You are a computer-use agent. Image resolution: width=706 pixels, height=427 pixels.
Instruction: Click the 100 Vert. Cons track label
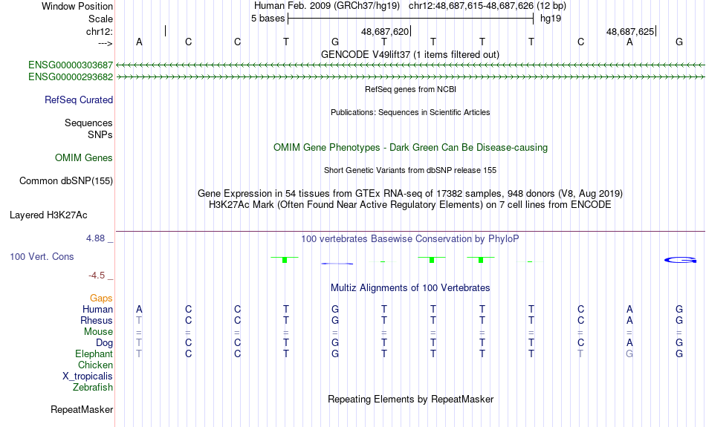point(42,256)
